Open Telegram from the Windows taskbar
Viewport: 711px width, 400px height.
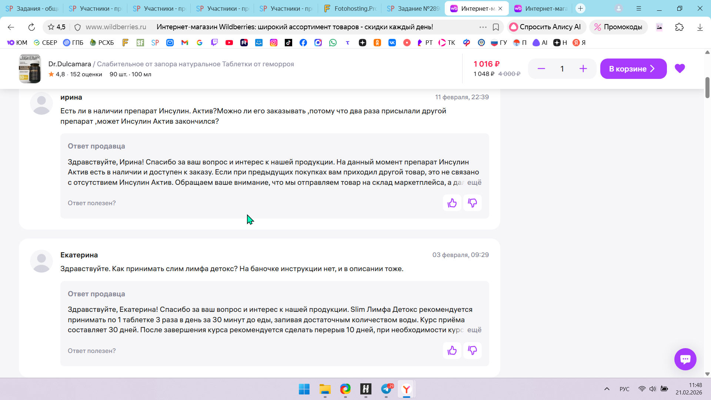pos(386,389)
